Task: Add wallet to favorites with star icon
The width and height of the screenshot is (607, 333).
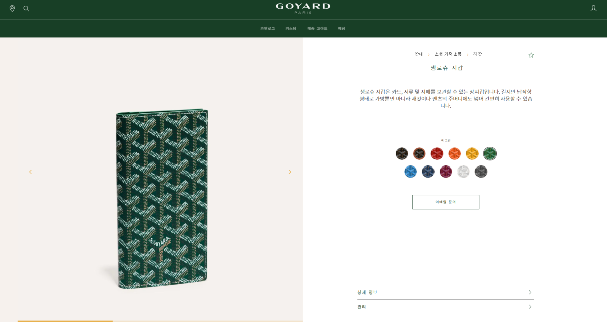Action: 531,55
